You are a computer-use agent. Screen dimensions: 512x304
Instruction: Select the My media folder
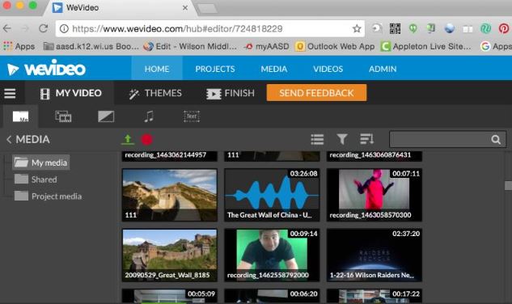pos(41,163)
